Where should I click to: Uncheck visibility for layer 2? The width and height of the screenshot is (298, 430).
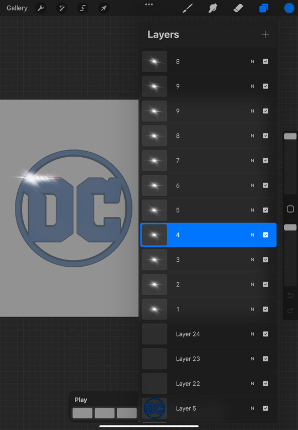tap(265, 284)
